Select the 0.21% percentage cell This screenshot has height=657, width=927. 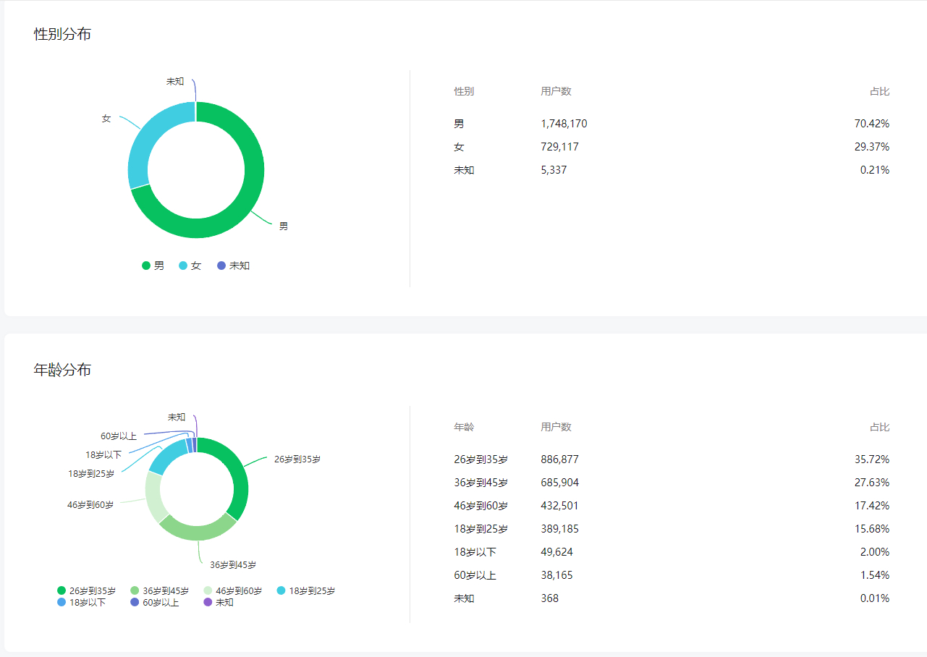(874, 170)
